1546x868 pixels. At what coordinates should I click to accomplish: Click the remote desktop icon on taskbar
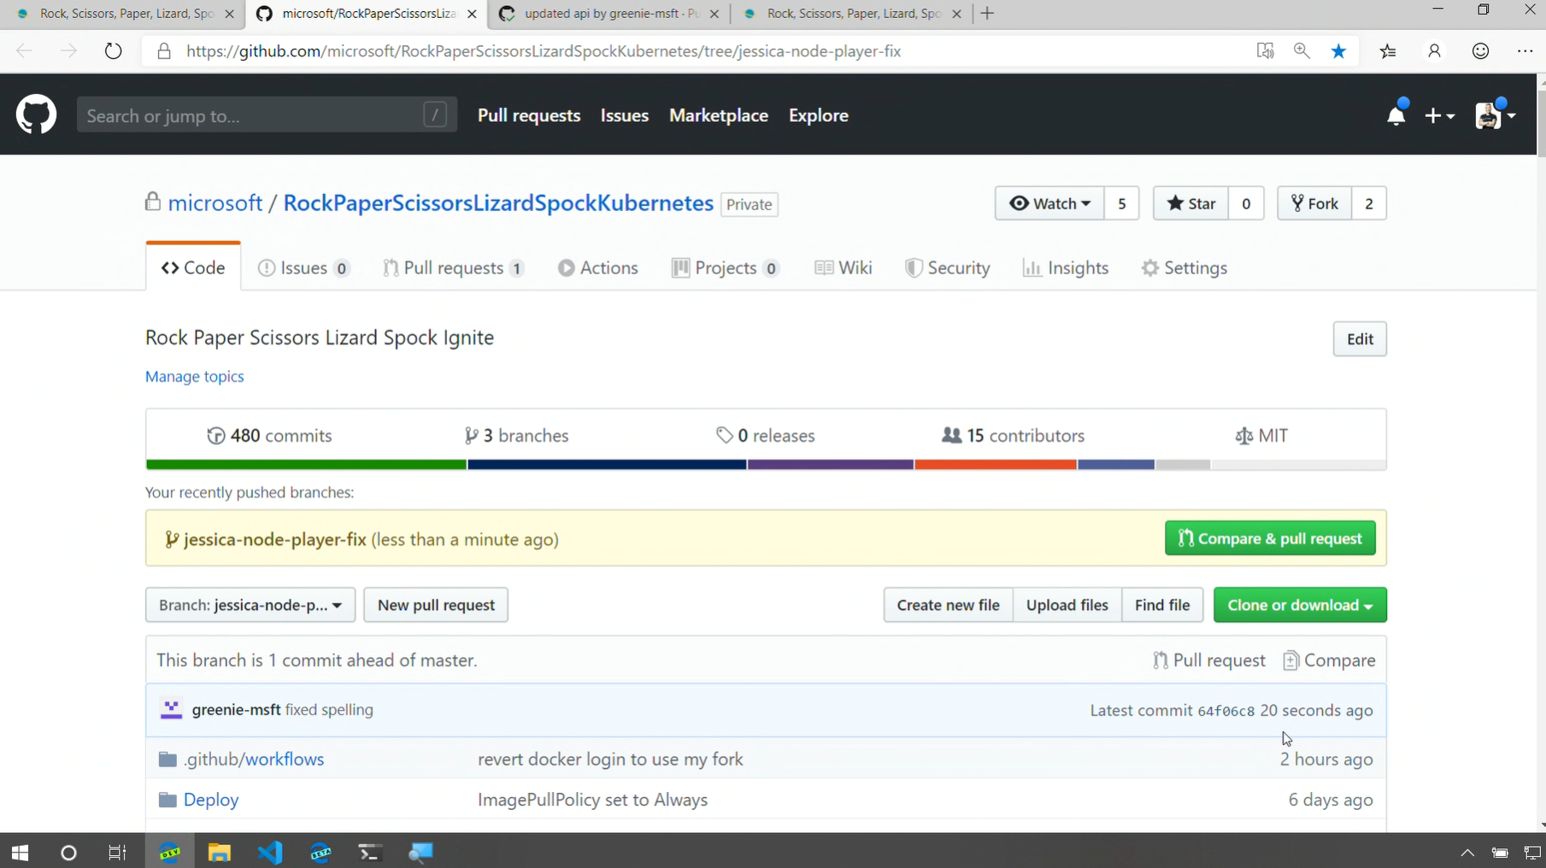point(420,852)
